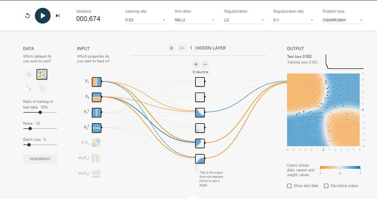The width and height of the screenshot is (377, 199).
Task: Remove a hidden layer with minus icon
Action: point(182,48)
